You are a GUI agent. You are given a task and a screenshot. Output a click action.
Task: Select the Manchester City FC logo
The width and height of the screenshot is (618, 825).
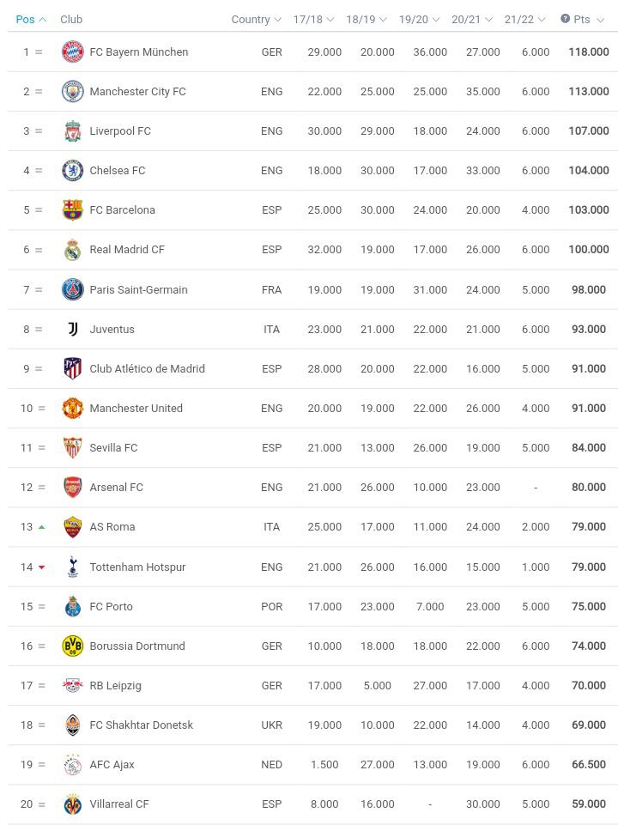click(x=73, y=91)
